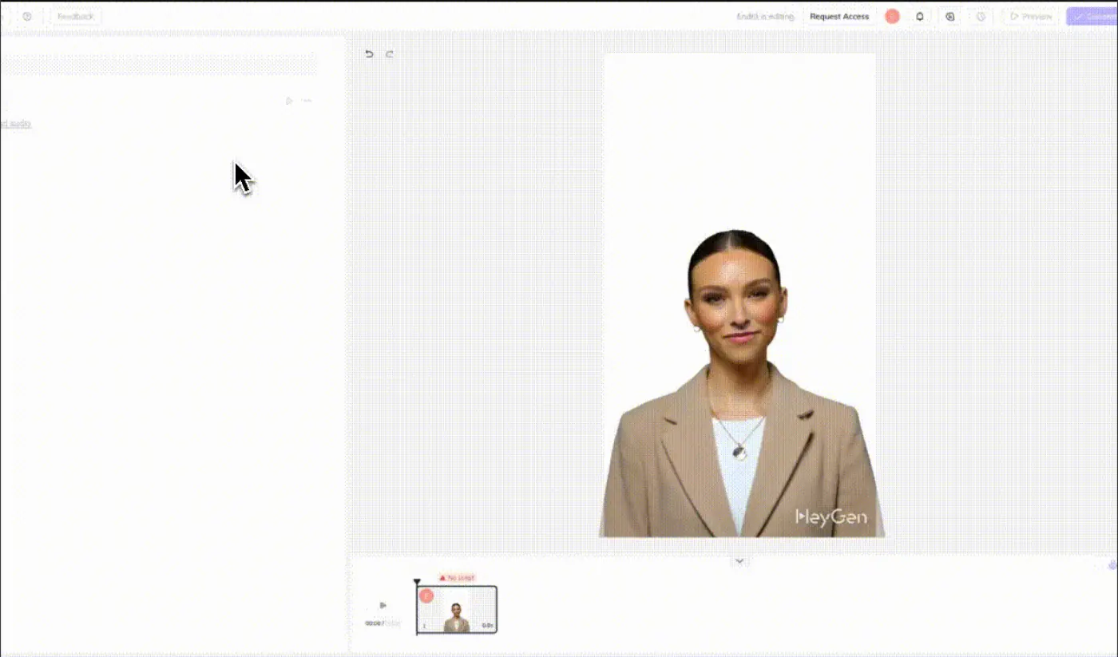Click the timeline playhead marker
The height and width of the screenshot is (657, 1118).
pos(417,583)
